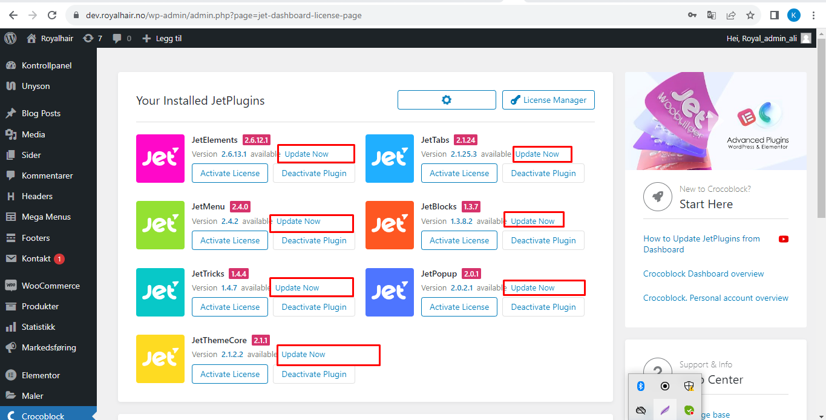Image resolution: width=826 pixels, height=420 pixels.
Task: Deactivate the JetThemeCore plugin
Action: tap(314, 374)
